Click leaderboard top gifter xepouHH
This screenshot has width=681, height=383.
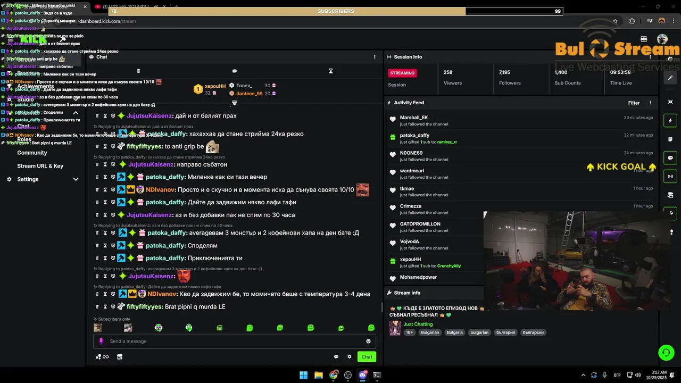[x=215, y=86]
